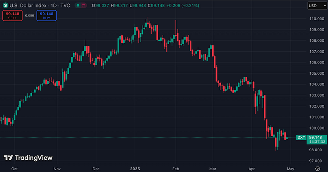Click the Dec label on the time axis
The height and width of the screenshot is (172, 328).
point(96,169)
